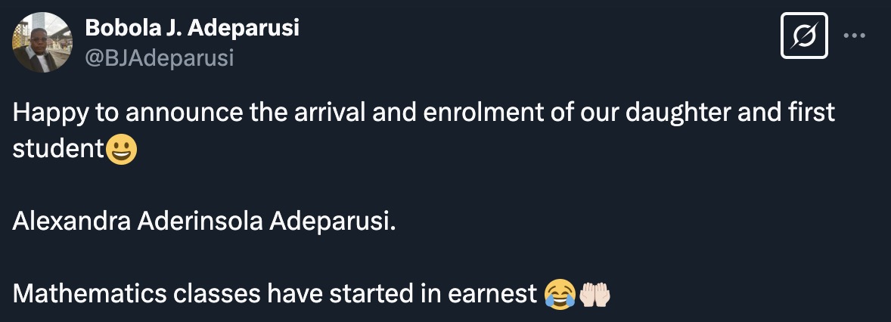Viewport: 891px width, 322px height.
Task: Click Bobola J. Adeparusi's profile avatar
Action: pyautogui.click(x=42, y=42)
